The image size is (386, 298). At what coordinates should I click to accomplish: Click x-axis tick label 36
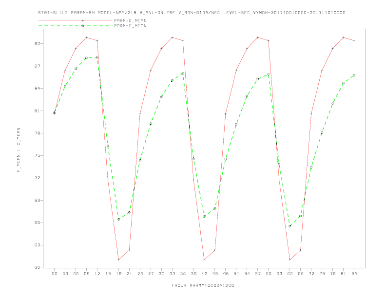[183, 274]
